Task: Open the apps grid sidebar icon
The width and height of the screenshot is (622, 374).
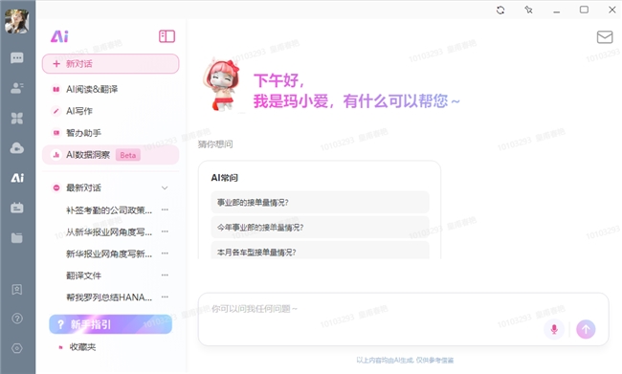Action: 16,119
